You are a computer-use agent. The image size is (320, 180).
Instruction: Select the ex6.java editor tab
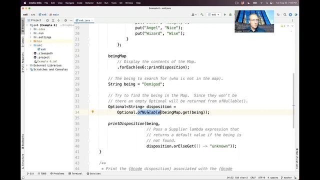[x=84, y=20]
